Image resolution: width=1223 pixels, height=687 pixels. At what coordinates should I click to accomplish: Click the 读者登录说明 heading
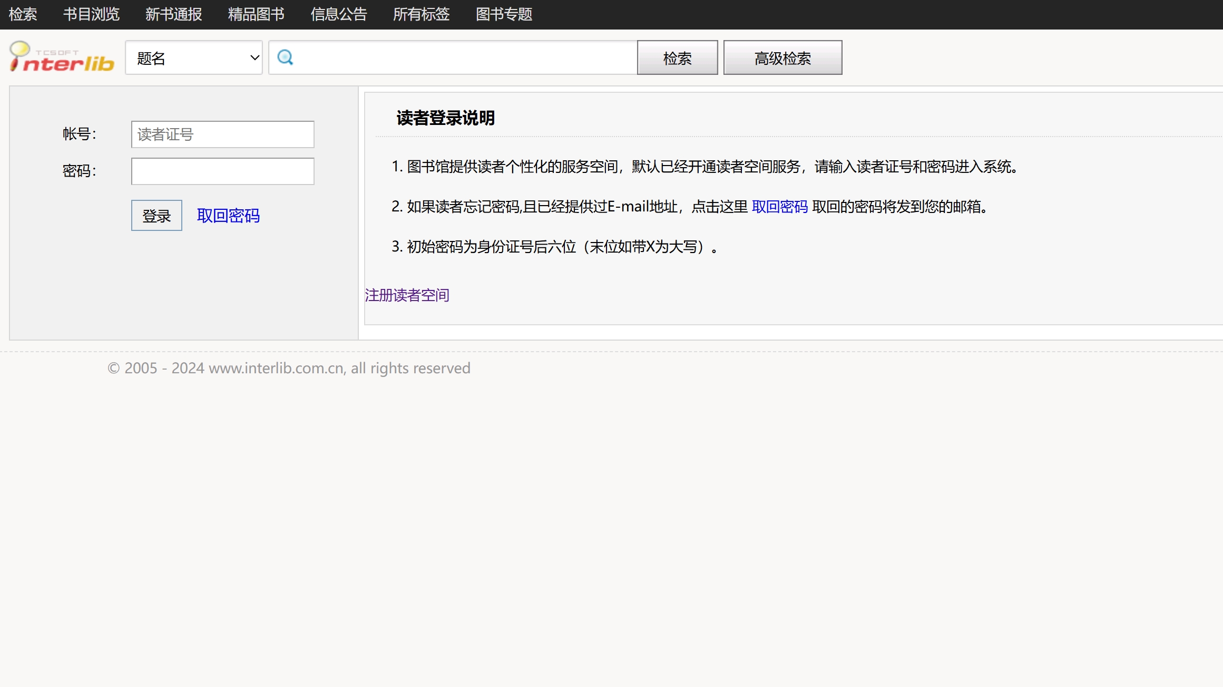[x=445, y=118]
